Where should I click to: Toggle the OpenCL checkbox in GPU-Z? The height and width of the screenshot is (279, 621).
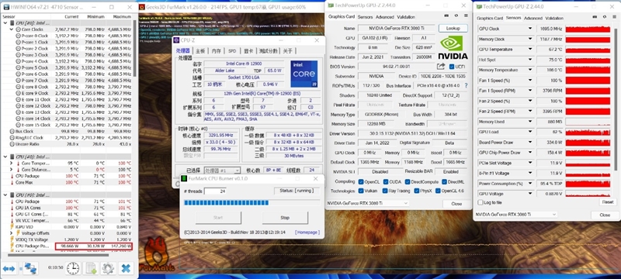click(x=361, y=182)
